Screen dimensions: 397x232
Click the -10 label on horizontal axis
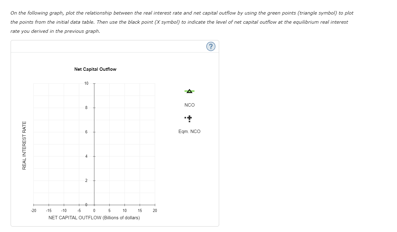pyautogui.click(x=64, y=210)
